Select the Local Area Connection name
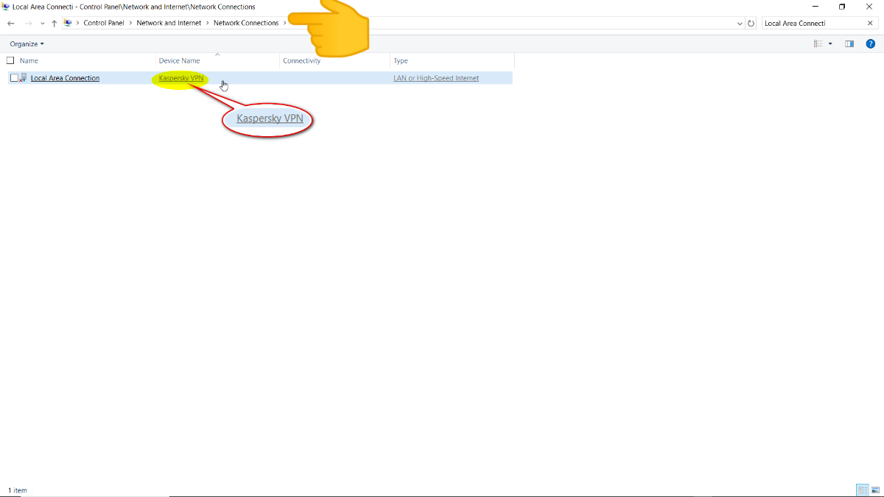This screenshot has height=497, width=884. click(x=65, y=78)
